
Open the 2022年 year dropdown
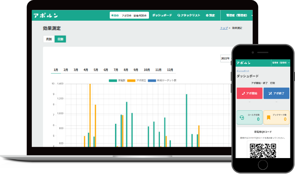[226, 58]
